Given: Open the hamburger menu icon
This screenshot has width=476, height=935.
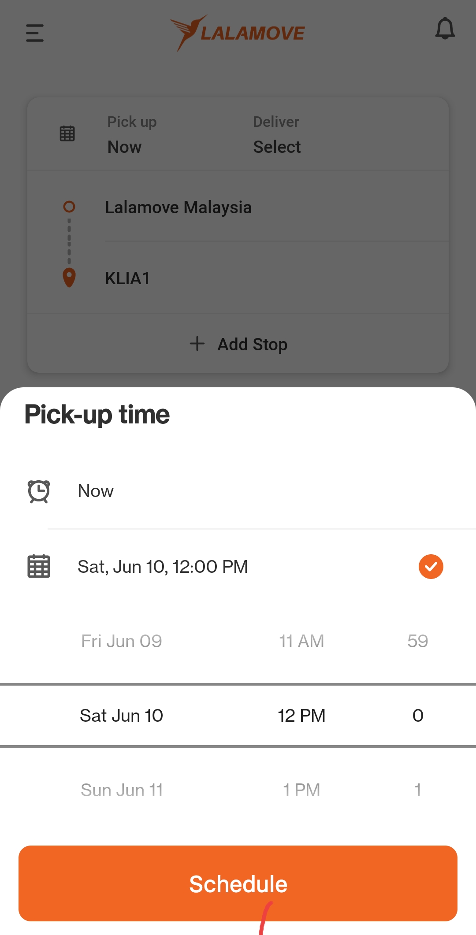Looking at the screenshot, I should click(35, 33).
